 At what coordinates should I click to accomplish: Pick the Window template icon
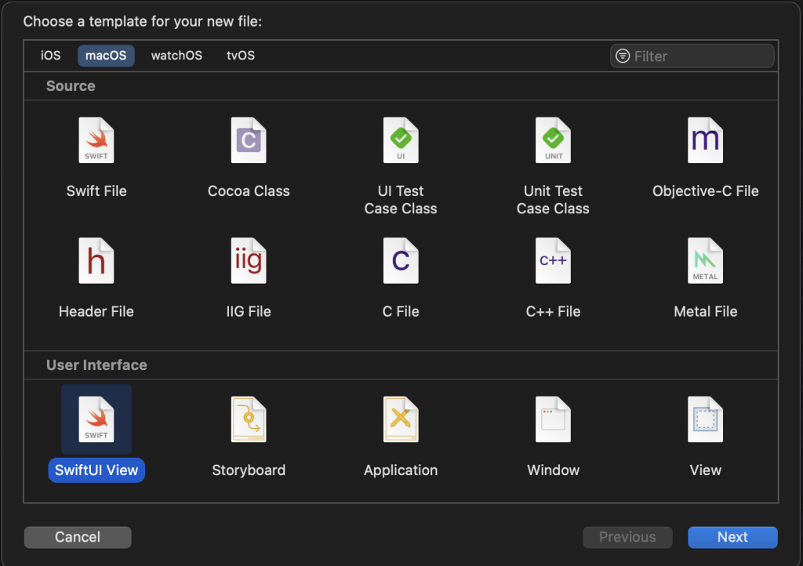(553, 419)
